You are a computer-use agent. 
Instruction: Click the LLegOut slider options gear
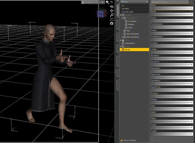pos(192,43)
